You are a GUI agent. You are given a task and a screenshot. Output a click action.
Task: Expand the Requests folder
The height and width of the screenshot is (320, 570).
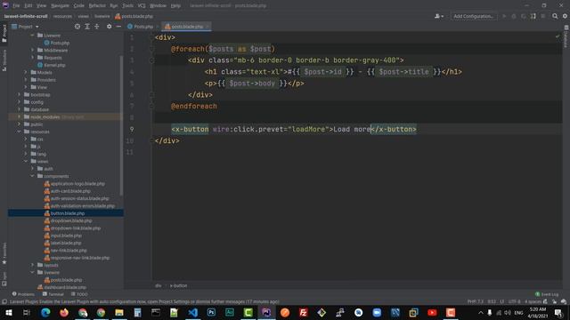32,57
